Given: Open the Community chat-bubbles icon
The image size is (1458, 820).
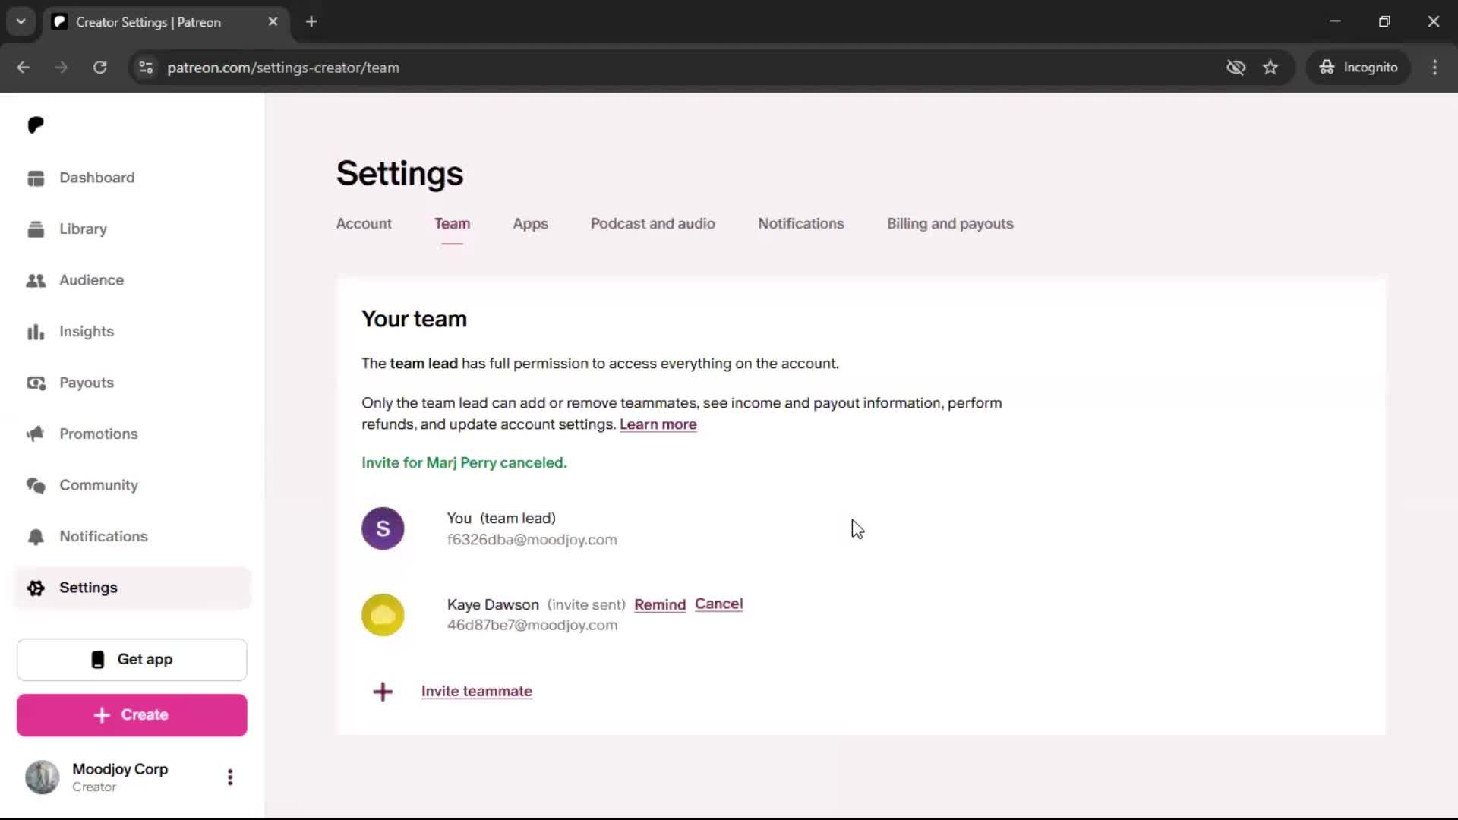Looking at the screenshot, I should 36,485.
